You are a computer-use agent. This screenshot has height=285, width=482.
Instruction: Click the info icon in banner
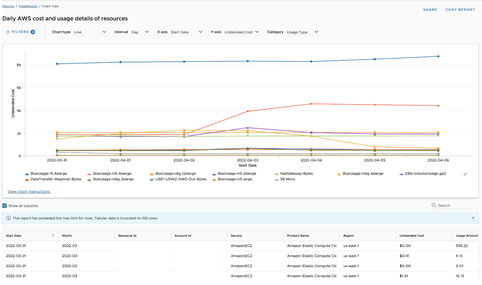coord(8,218)
